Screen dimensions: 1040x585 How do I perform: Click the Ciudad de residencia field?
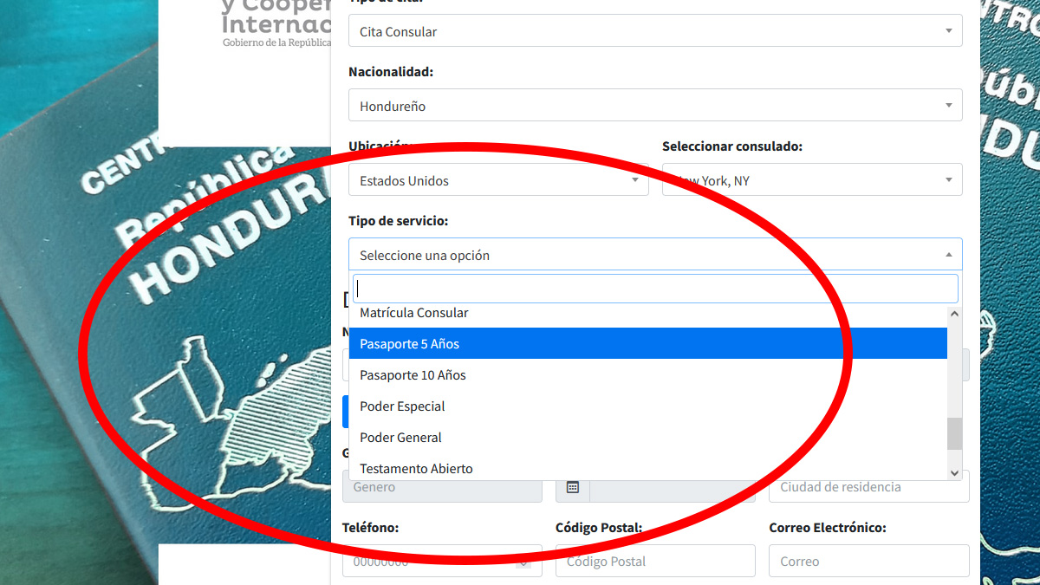(x=868, y=487)
